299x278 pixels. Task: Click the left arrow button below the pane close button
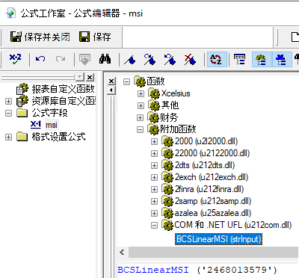pyautogui.click(x=111, y=90)
